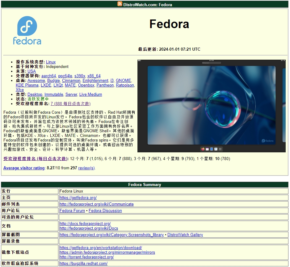Open the KDE Plasma desktop link

click(27, 85)
